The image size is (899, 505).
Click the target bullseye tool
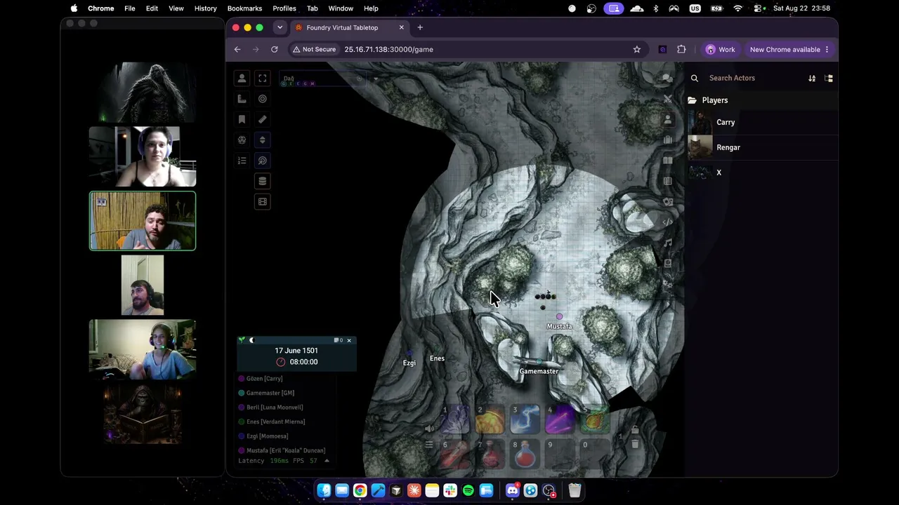click(x=263, y=99)
